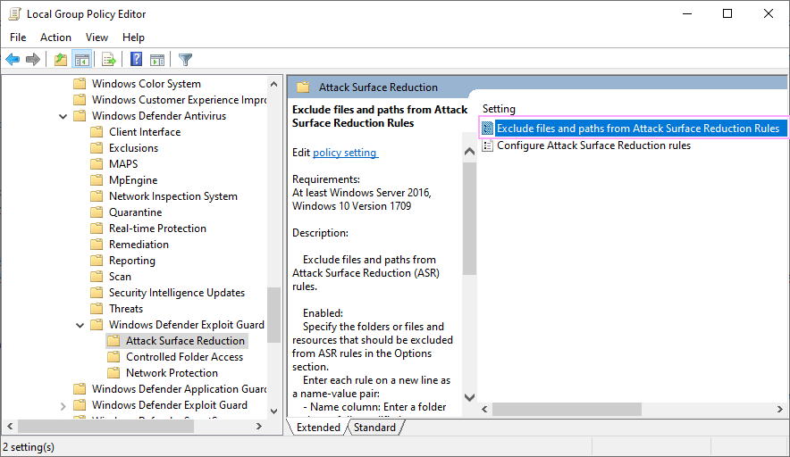Click the folder icon next to Threats
This screenshot has width=790, height=457.
[97, 309]
